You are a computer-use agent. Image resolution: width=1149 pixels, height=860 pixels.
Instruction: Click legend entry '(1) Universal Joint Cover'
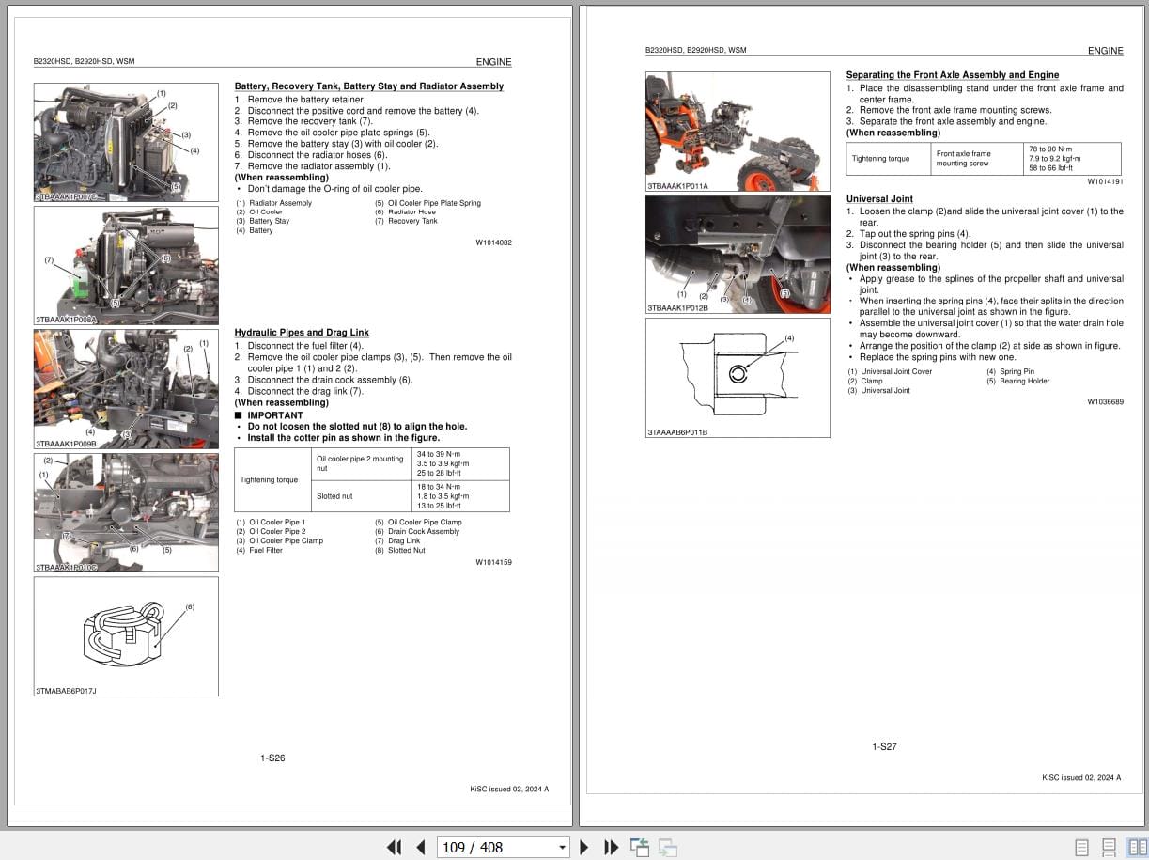pos(890,372)
